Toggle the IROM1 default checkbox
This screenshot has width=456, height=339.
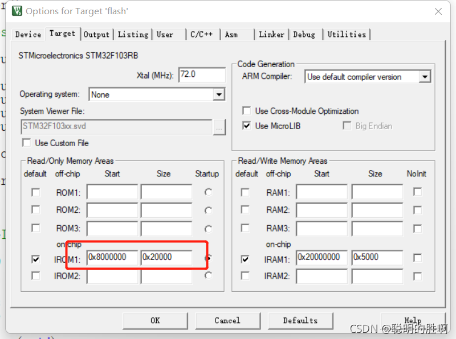[36, 259]
